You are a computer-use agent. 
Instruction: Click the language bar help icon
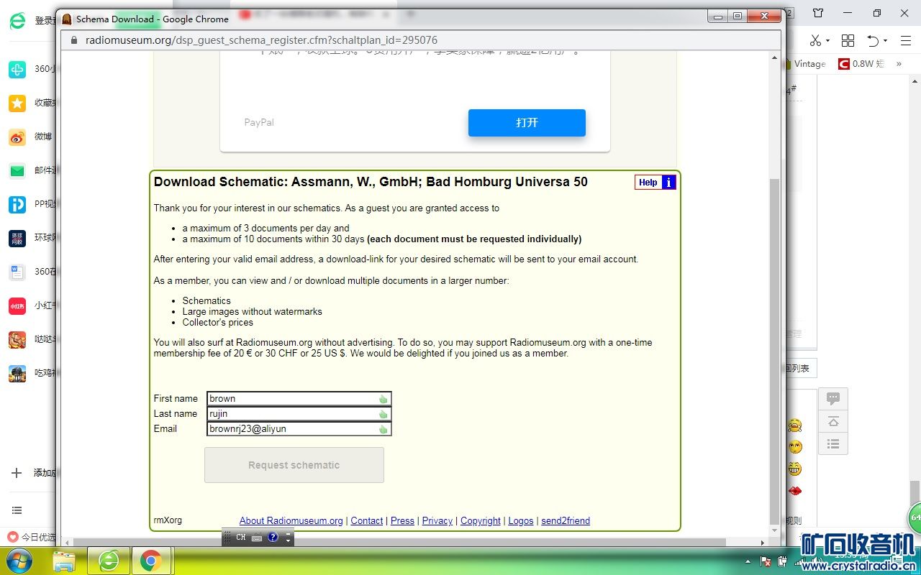click(273, 537)
